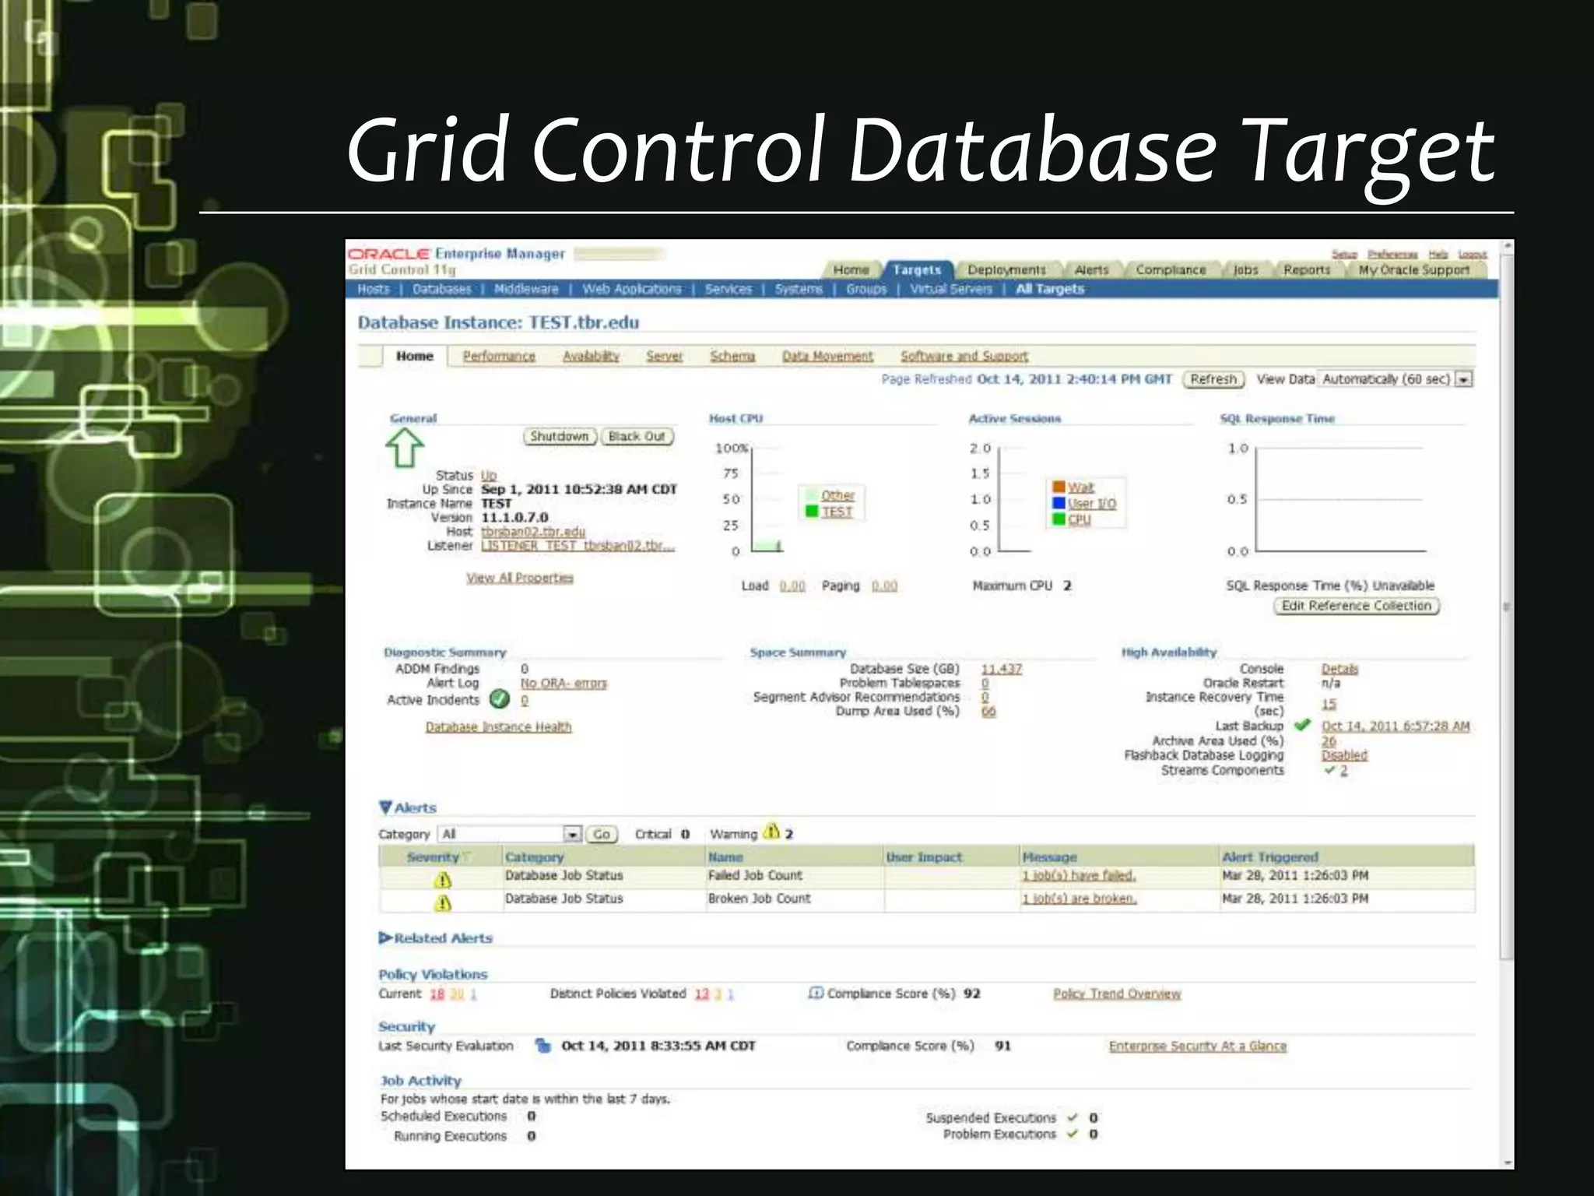Open the View All Properties link

[x=520, y=578]
